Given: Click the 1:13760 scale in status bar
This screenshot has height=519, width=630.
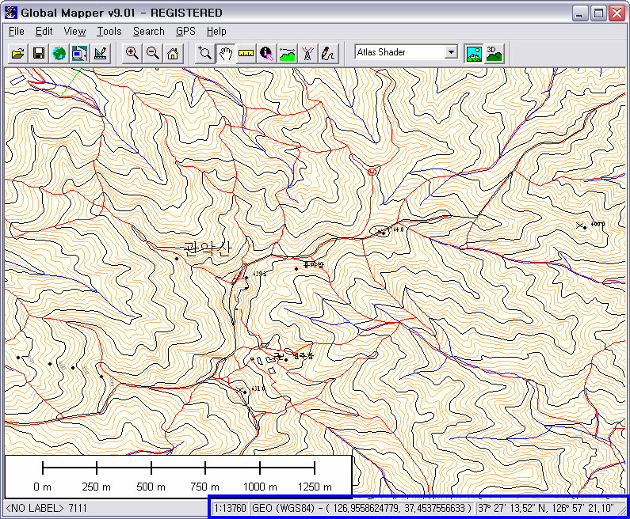Looking at the screenshot, I should [231, 509].
